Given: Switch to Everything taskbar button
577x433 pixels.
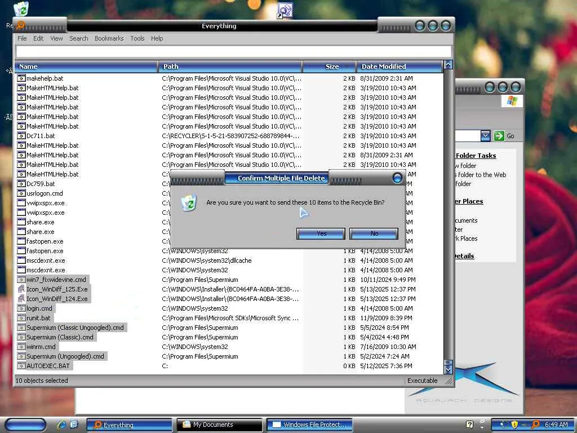Looking at the screenshot, I should [x=129, y=425].
